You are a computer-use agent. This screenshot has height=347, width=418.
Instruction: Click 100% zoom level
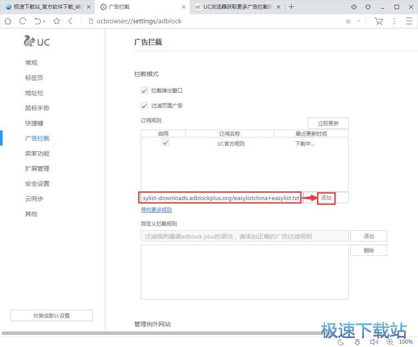tap(406, 342)
